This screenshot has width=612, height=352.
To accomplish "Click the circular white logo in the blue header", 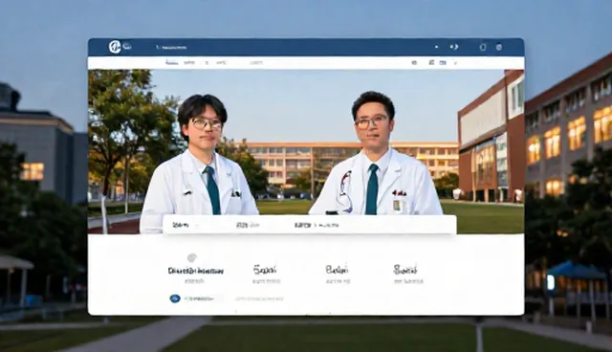I will tap(115, 47).
